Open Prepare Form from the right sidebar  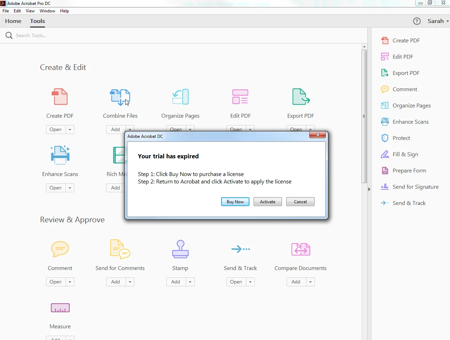403,170
